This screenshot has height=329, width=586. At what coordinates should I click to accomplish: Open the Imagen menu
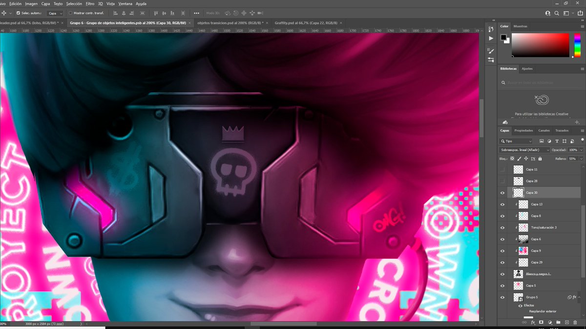point(31,3)
